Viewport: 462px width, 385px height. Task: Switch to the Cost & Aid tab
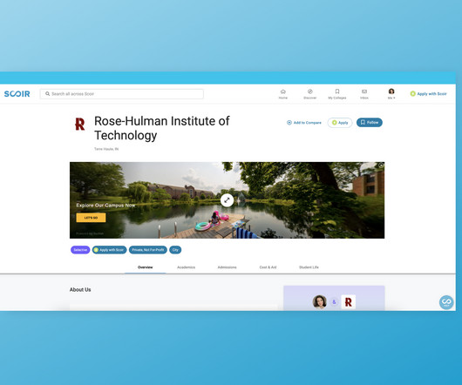[268, 267]
